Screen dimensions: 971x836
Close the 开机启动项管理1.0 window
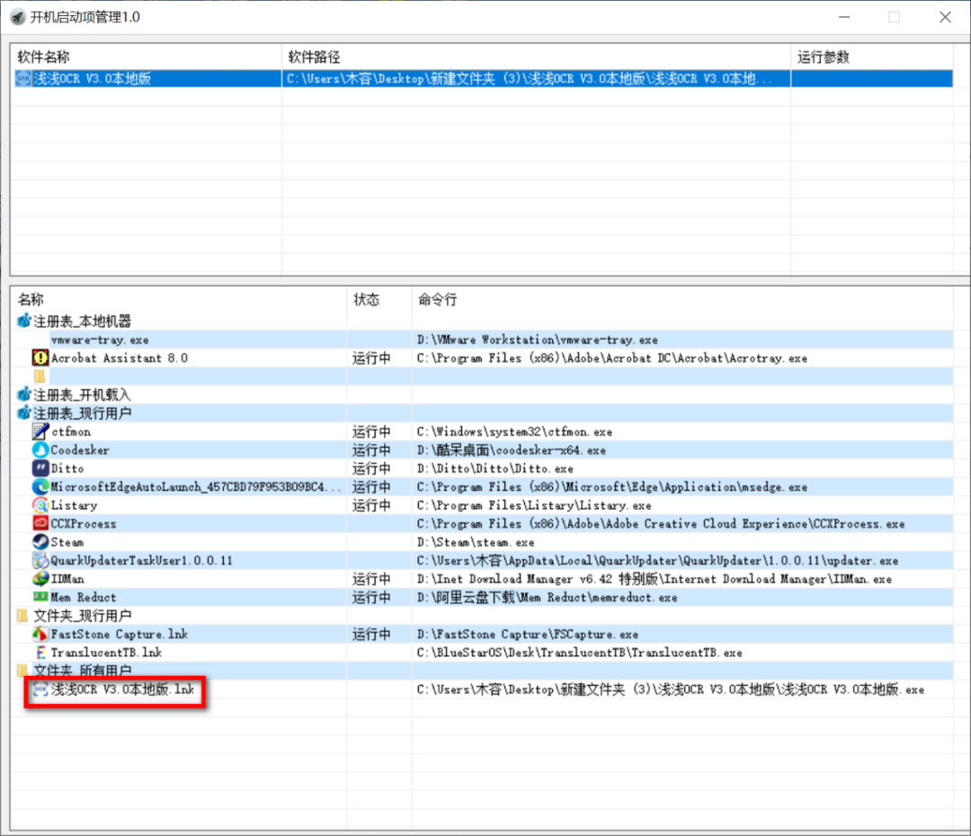coord(945,17)
